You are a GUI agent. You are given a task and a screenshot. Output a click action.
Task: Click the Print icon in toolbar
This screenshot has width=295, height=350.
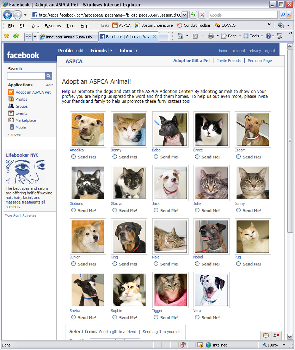pyautogui.click(x=210, y=36)
